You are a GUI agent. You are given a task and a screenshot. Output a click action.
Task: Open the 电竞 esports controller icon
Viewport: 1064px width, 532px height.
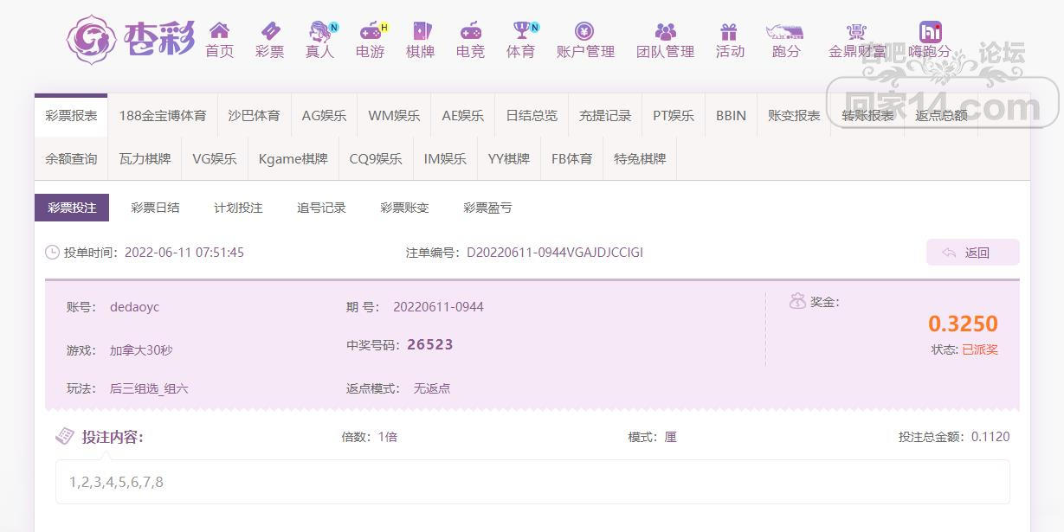pos(470,31)
